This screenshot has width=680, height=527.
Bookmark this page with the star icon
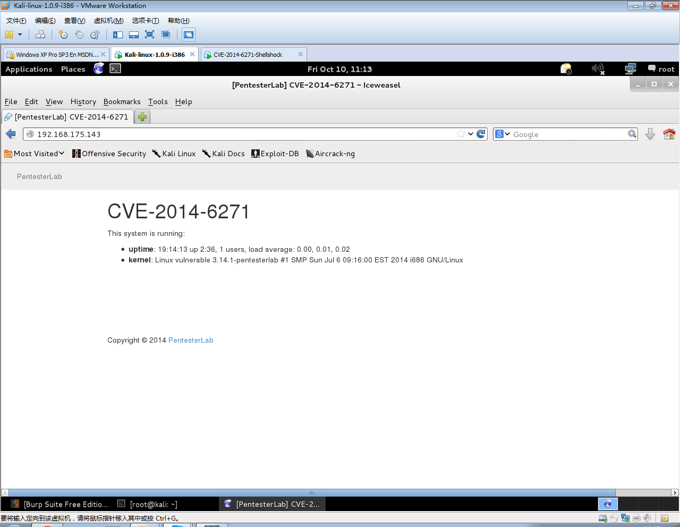(x=461, y=134)
